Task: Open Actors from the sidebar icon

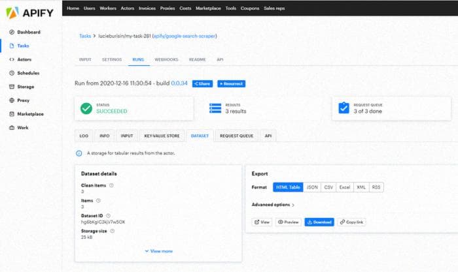Action: pyautogui.click(x=12, y=59)
